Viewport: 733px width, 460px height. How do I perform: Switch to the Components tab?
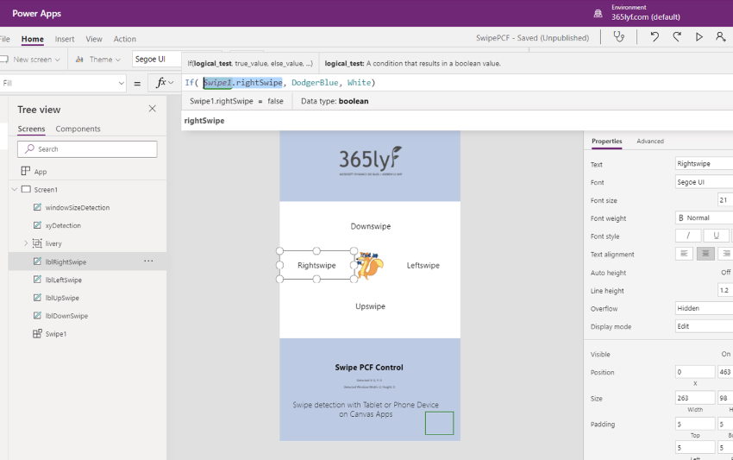(x=78, y=129)
